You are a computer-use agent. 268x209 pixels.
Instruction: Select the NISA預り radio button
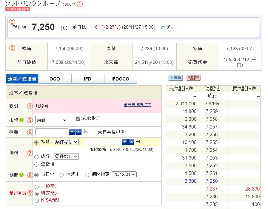[37, 200]
